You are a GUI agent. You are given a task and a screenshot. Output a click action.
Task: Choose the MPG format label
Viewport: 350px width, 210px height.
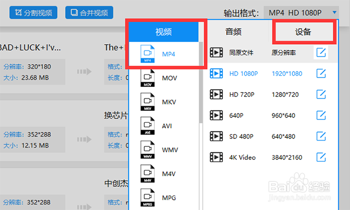click(169, 198)
